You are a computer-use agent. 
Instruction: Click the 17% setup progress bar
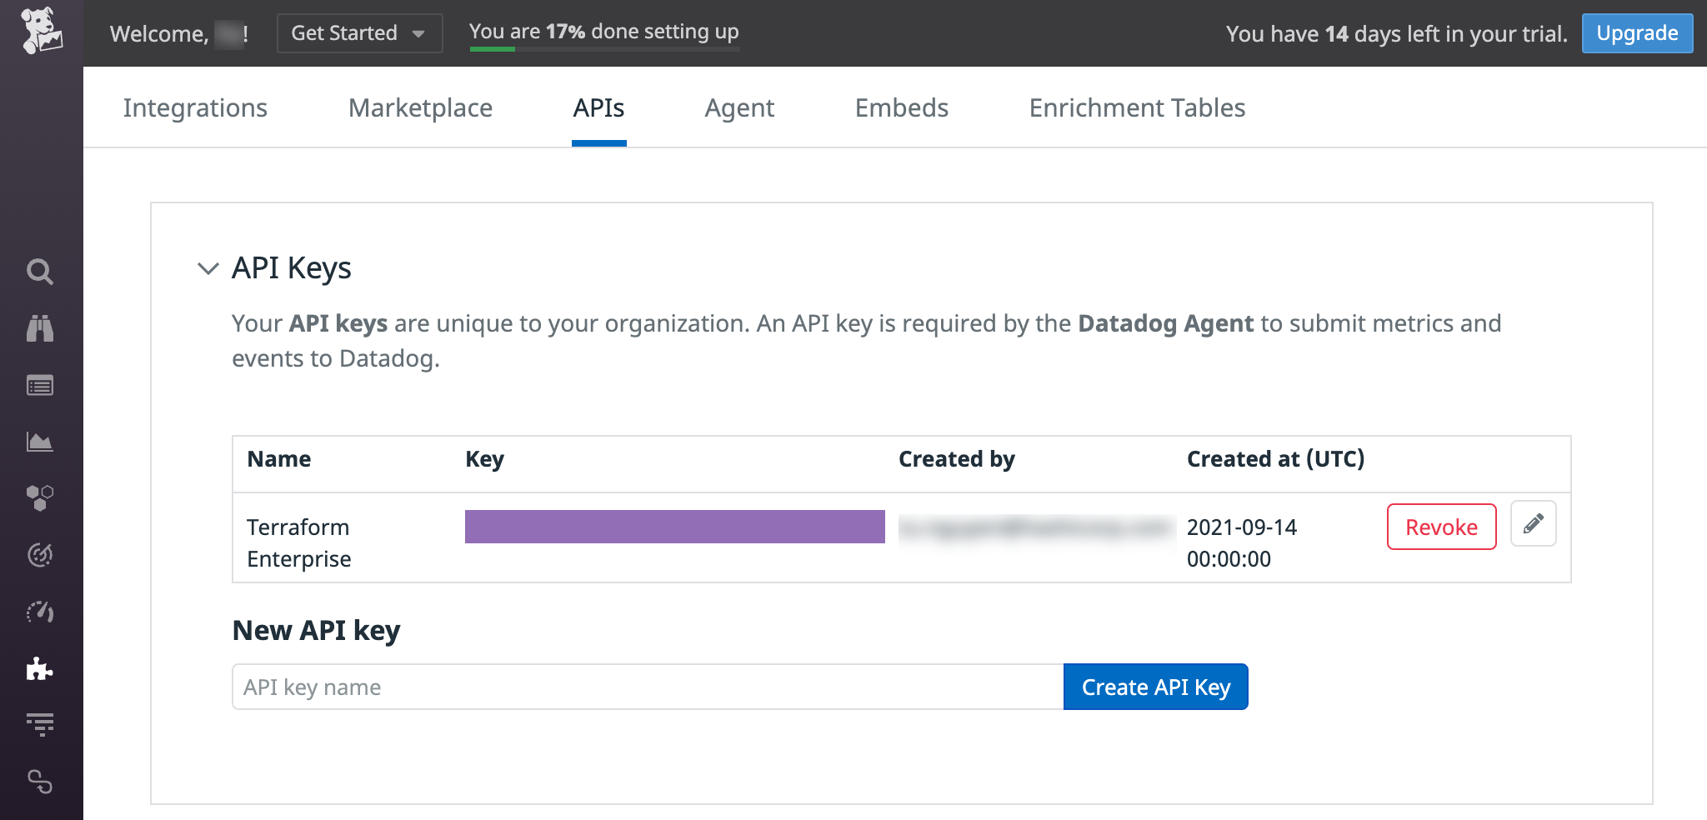(604, 48)
